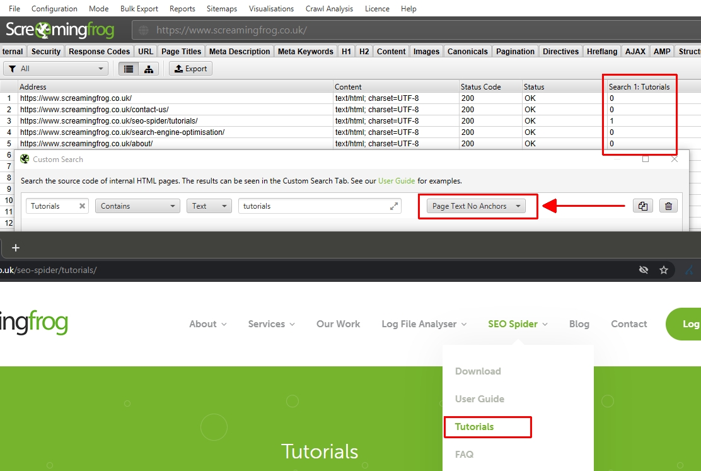Choose FAQ in SEO Spider submenu
This screenshot has width=701, height=471.
click(x=464, y=455)
